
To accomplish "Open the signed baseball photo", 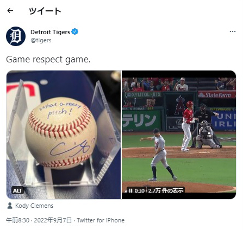I will 64,135.
